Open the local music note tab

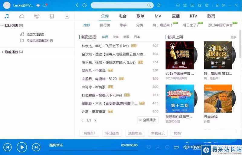pos(7,16)
